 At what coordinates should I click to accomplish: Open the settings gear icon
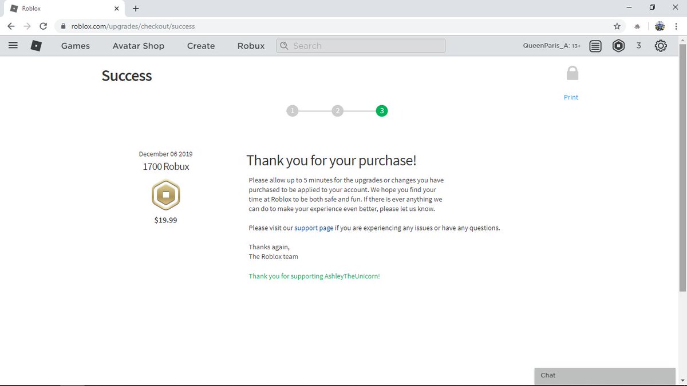[660, 46]
